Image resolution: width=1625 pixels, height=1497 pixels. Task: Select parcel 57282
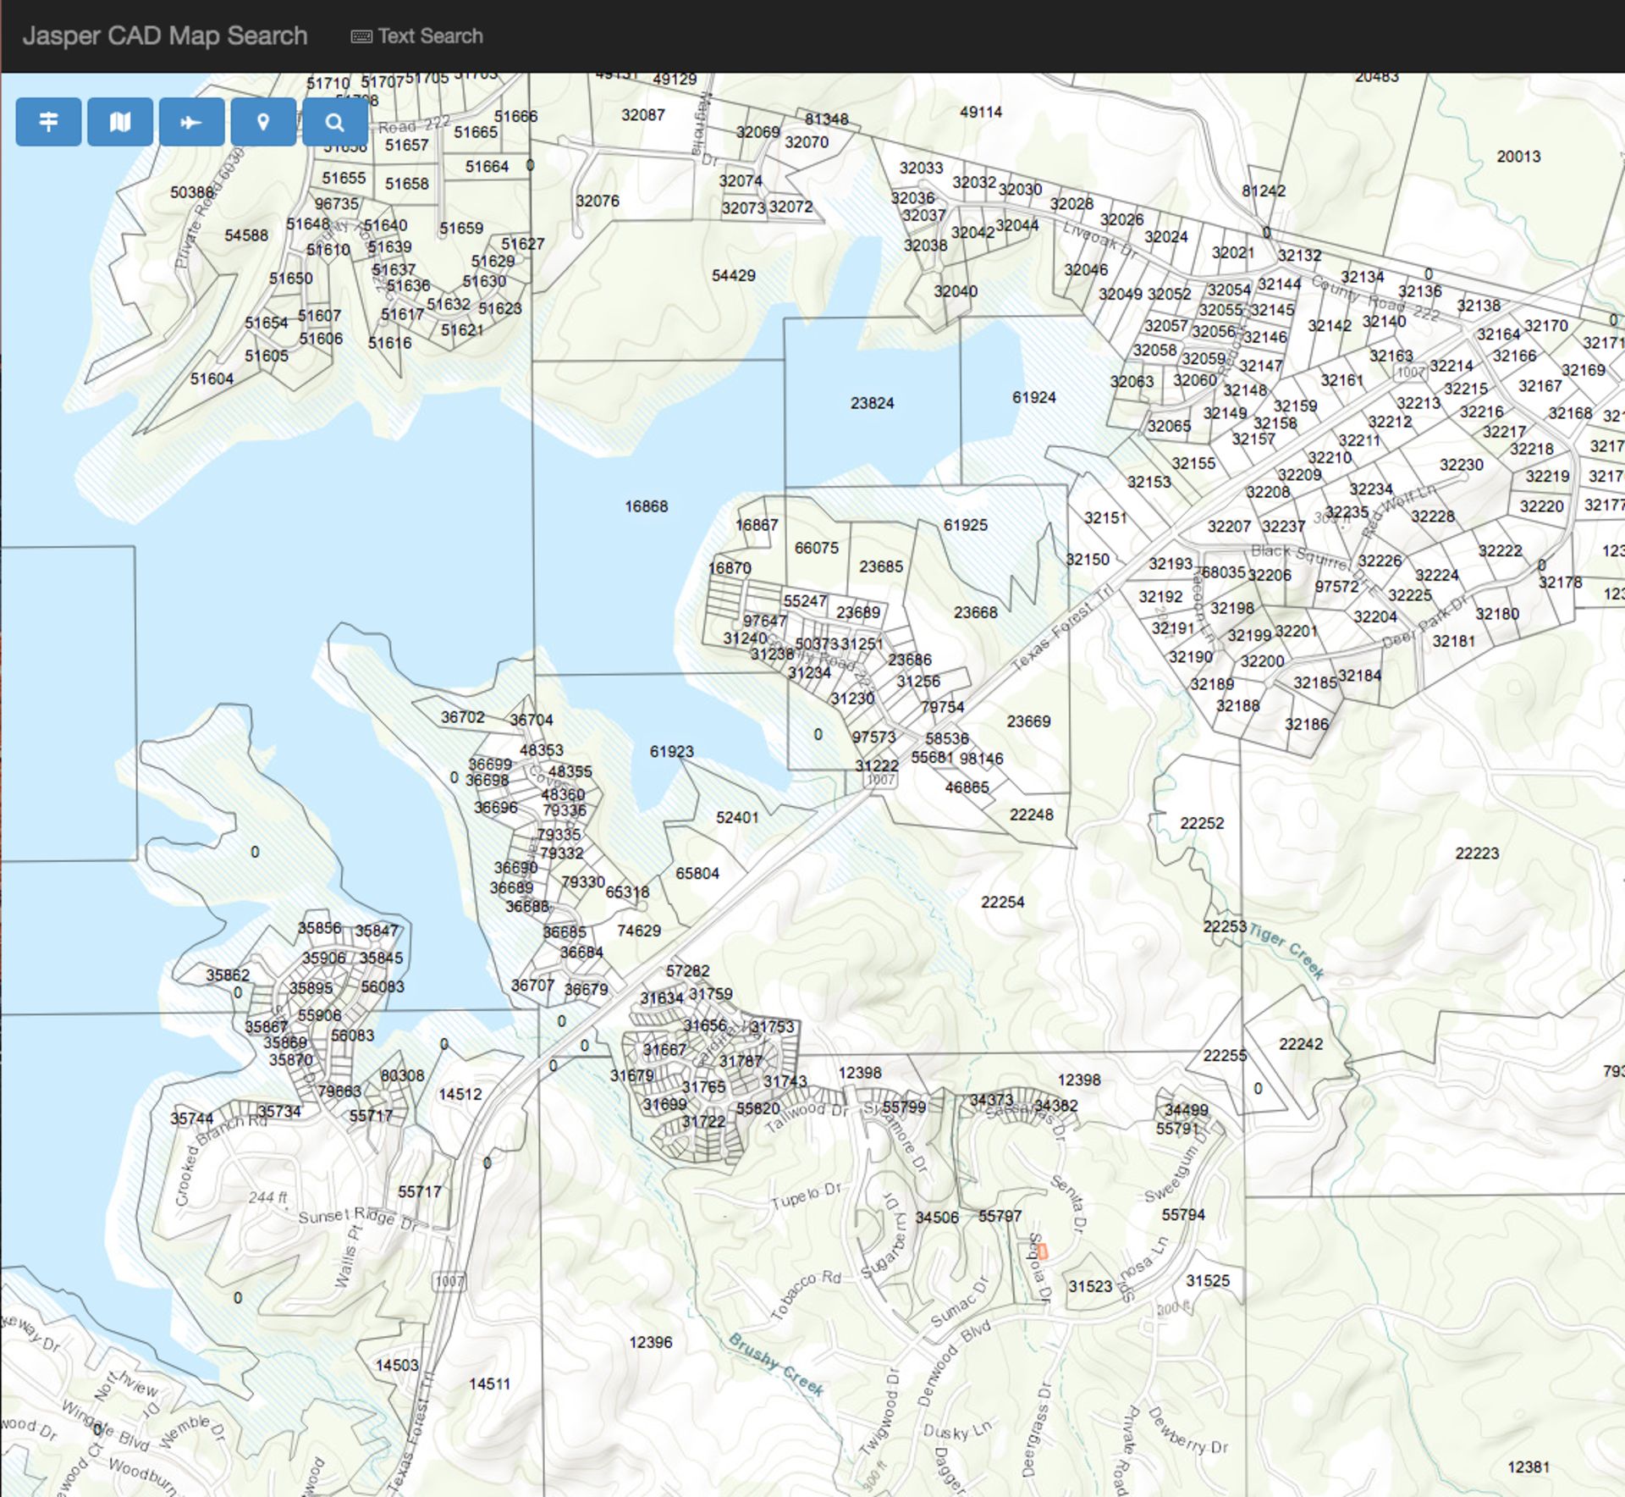[688, 971]
